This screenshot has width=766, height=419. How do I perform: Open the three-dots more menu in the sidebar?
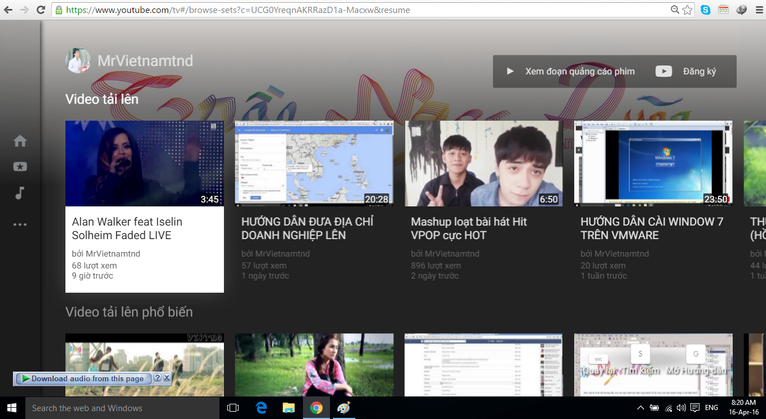tap(20, 224)
